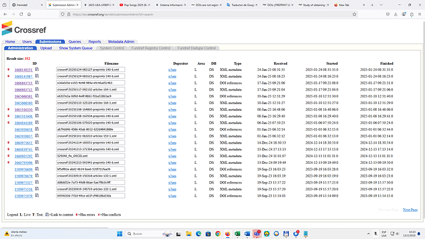Bookmark this page with the star icon
The width and height of the screenshot is (425, 239).
(354, 14)
